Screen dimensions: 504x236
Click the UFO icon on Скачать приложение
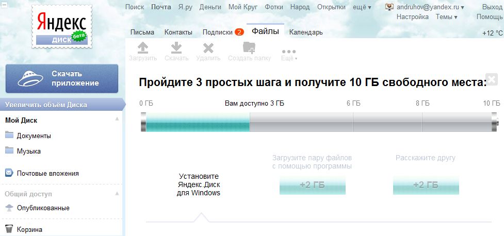(x=30, y=78)
